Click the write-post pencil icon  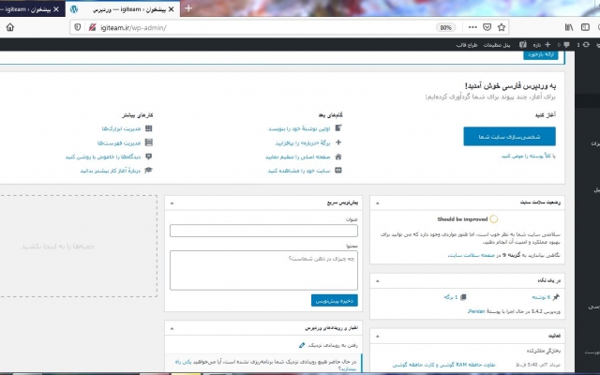click(x=338, y=127)
